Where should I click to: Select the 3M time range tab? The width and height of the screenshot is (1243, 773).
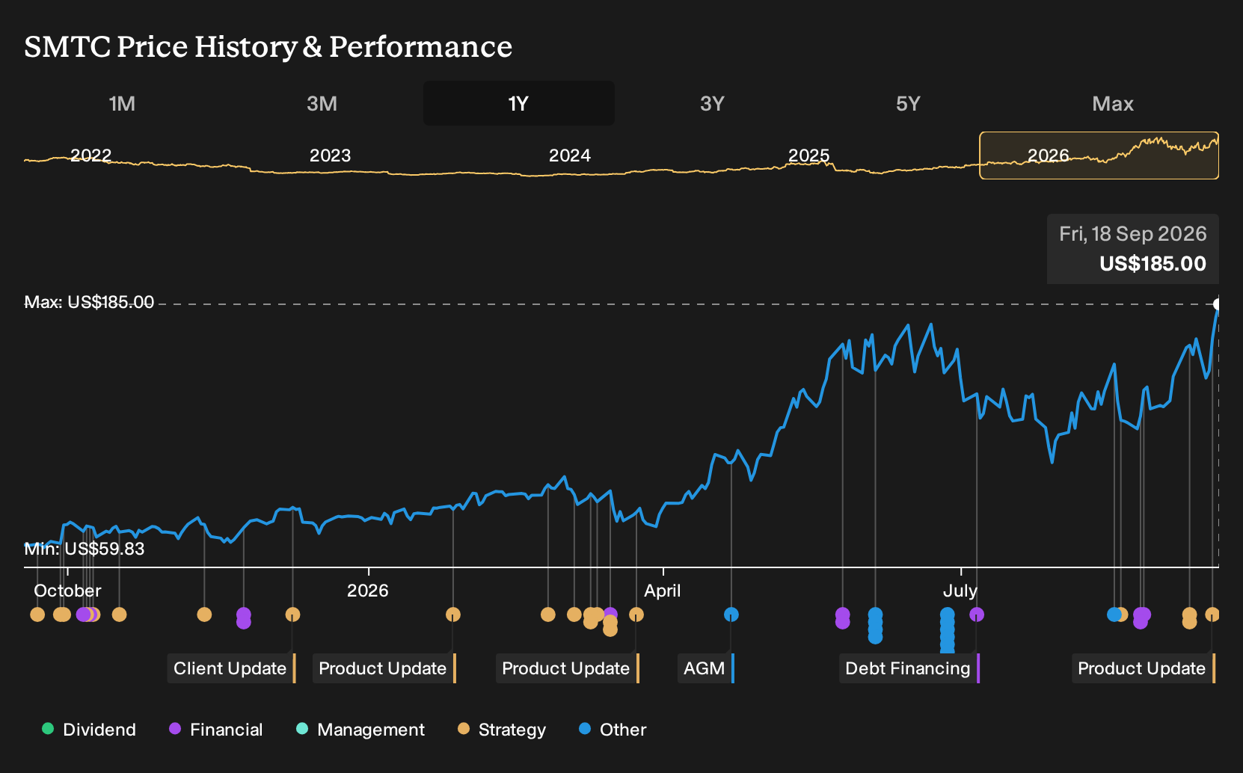coord(322,103)
